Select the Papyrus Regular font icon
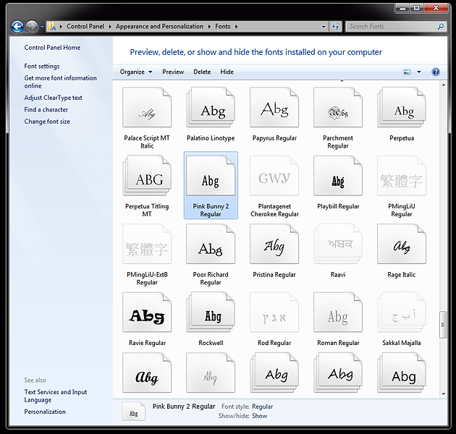 pos(274,107)
